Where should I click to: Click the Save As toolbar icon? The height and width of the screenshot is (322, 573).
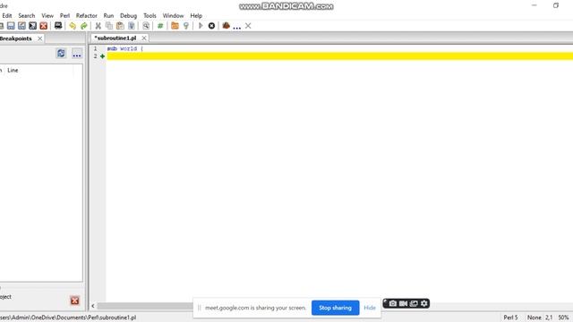click(x=21, y=26)
